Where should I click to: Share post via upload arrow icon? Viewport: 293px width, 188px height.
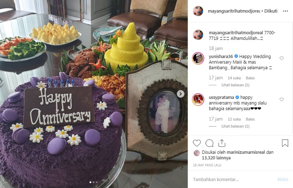(x=222, y=143)
